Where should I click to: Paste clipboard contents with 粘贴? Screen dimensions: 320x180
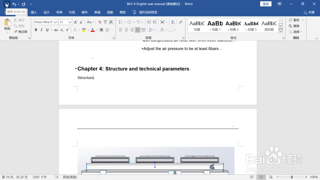[7, 26]
